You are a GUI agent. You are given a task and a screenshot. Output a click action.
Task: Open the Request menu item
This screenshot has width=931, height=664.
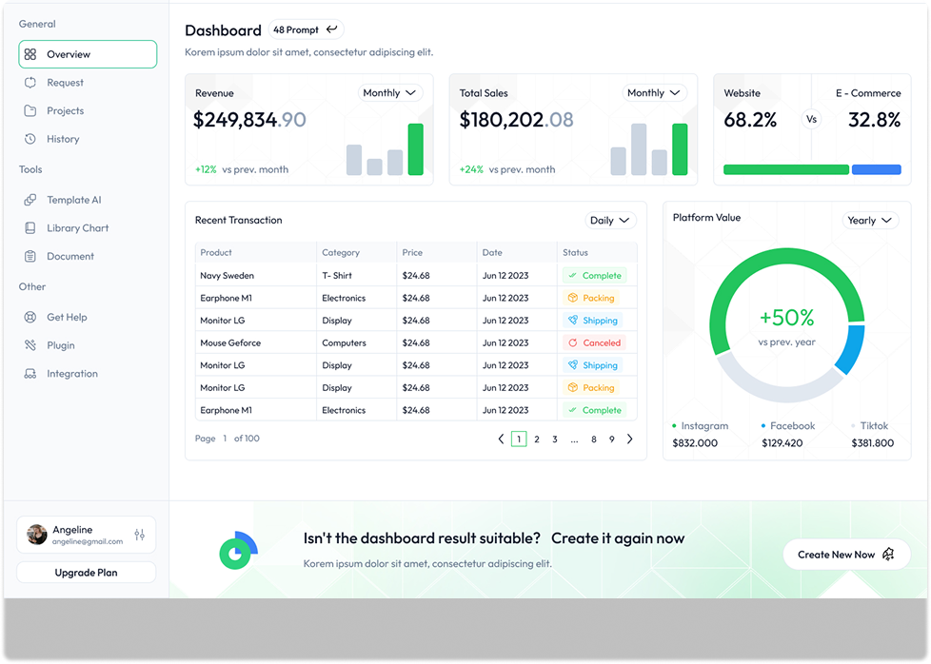[65, 83]
